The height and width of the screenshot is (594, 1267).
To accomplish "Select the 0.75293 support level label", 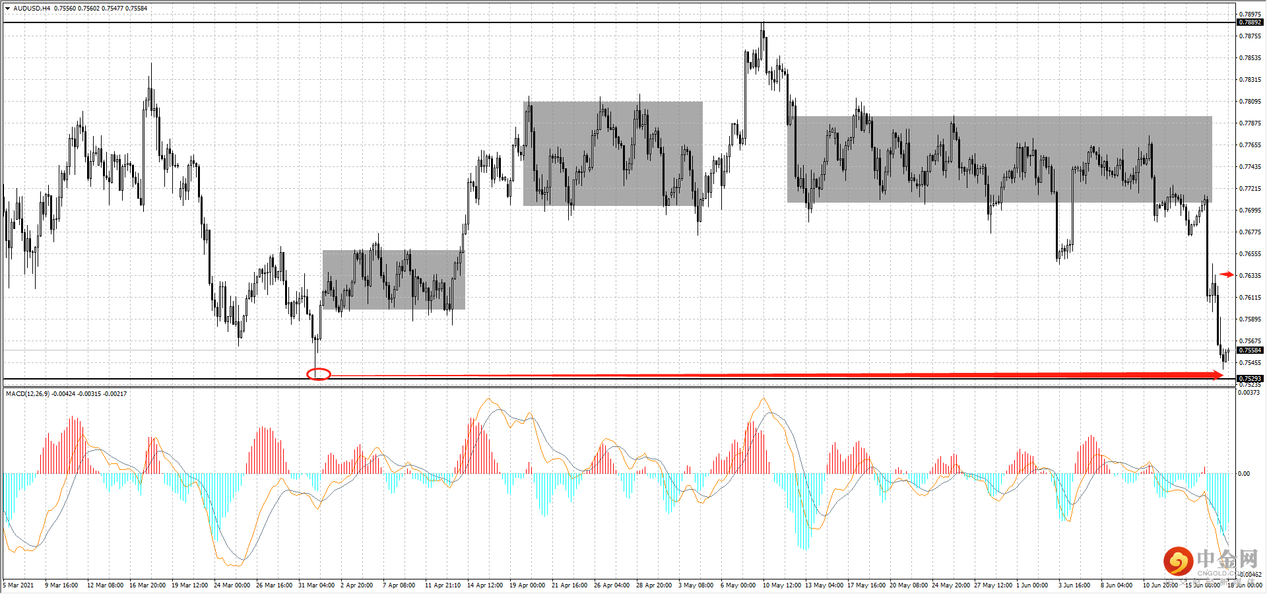I will click(x=1250, y=379).
